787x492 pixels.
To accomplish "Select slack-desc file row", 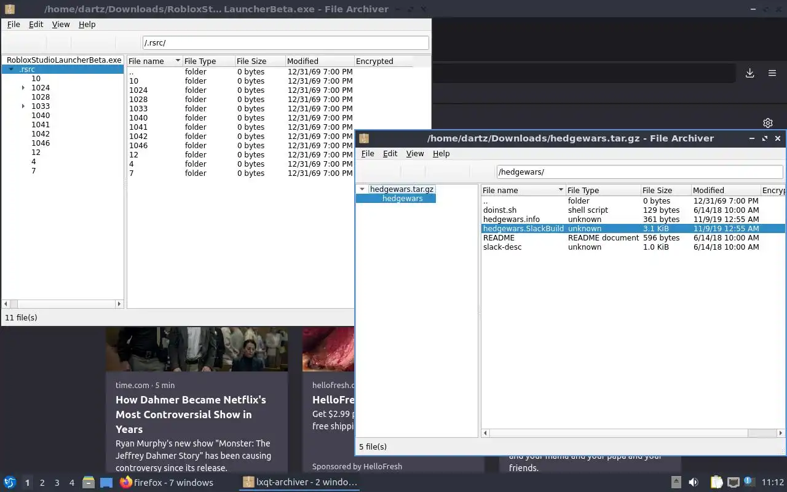I will click(633, 247).
